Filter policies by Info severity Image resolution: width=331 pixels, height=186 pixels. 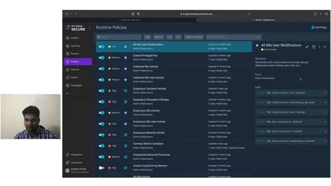click(x=178, y=37)
